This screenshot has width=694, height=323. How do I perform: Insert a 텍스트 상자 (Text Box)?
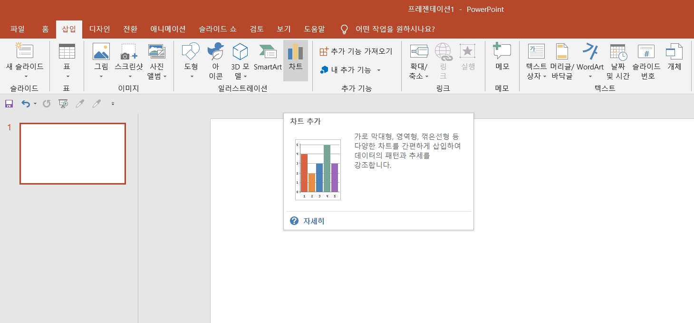(x=535, y=59)
